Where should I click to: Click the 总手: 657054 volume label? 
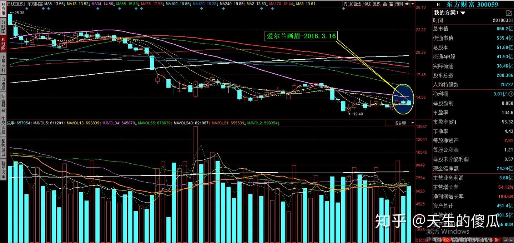[20, 123]
